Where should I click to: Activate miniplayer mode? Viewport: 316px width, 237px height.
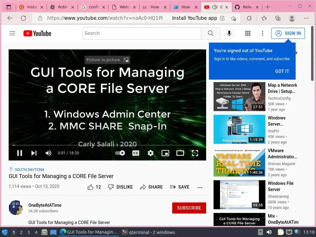[165, 153]
